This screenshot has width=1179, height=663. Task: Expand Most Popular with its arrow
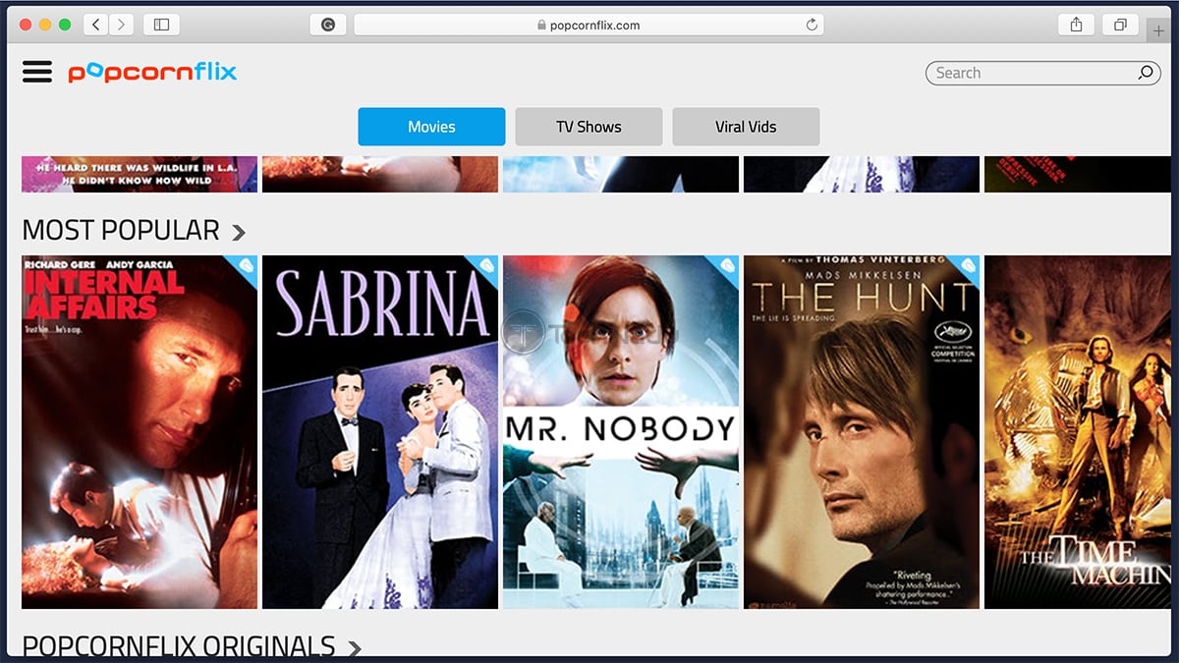tap(238, 233)
